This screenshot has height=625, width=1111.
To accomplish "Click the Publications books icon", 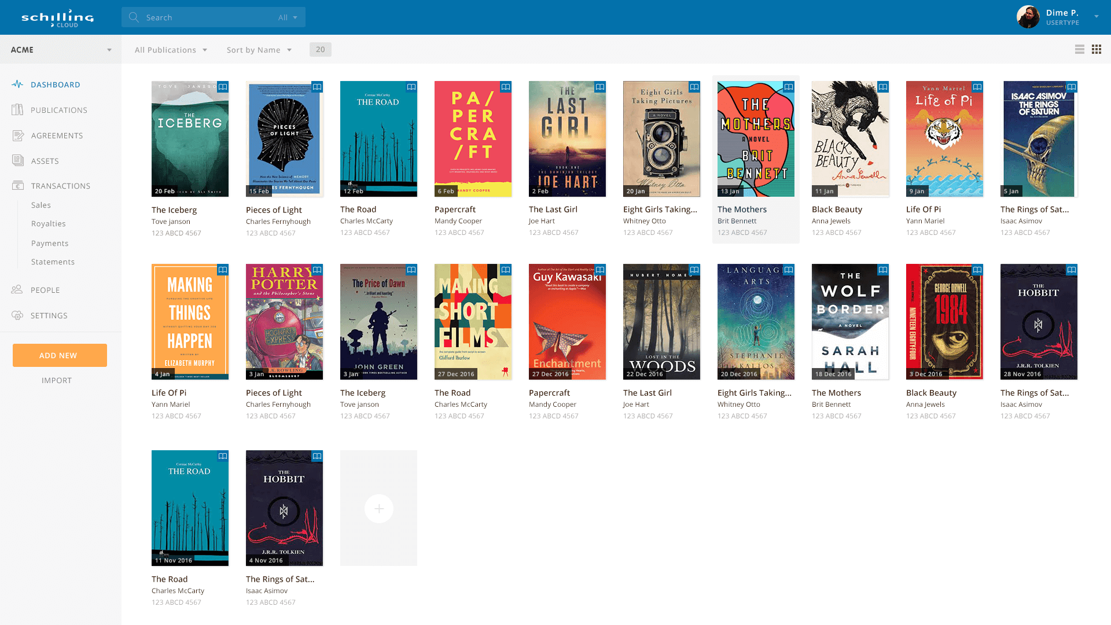I will point(17,110).
